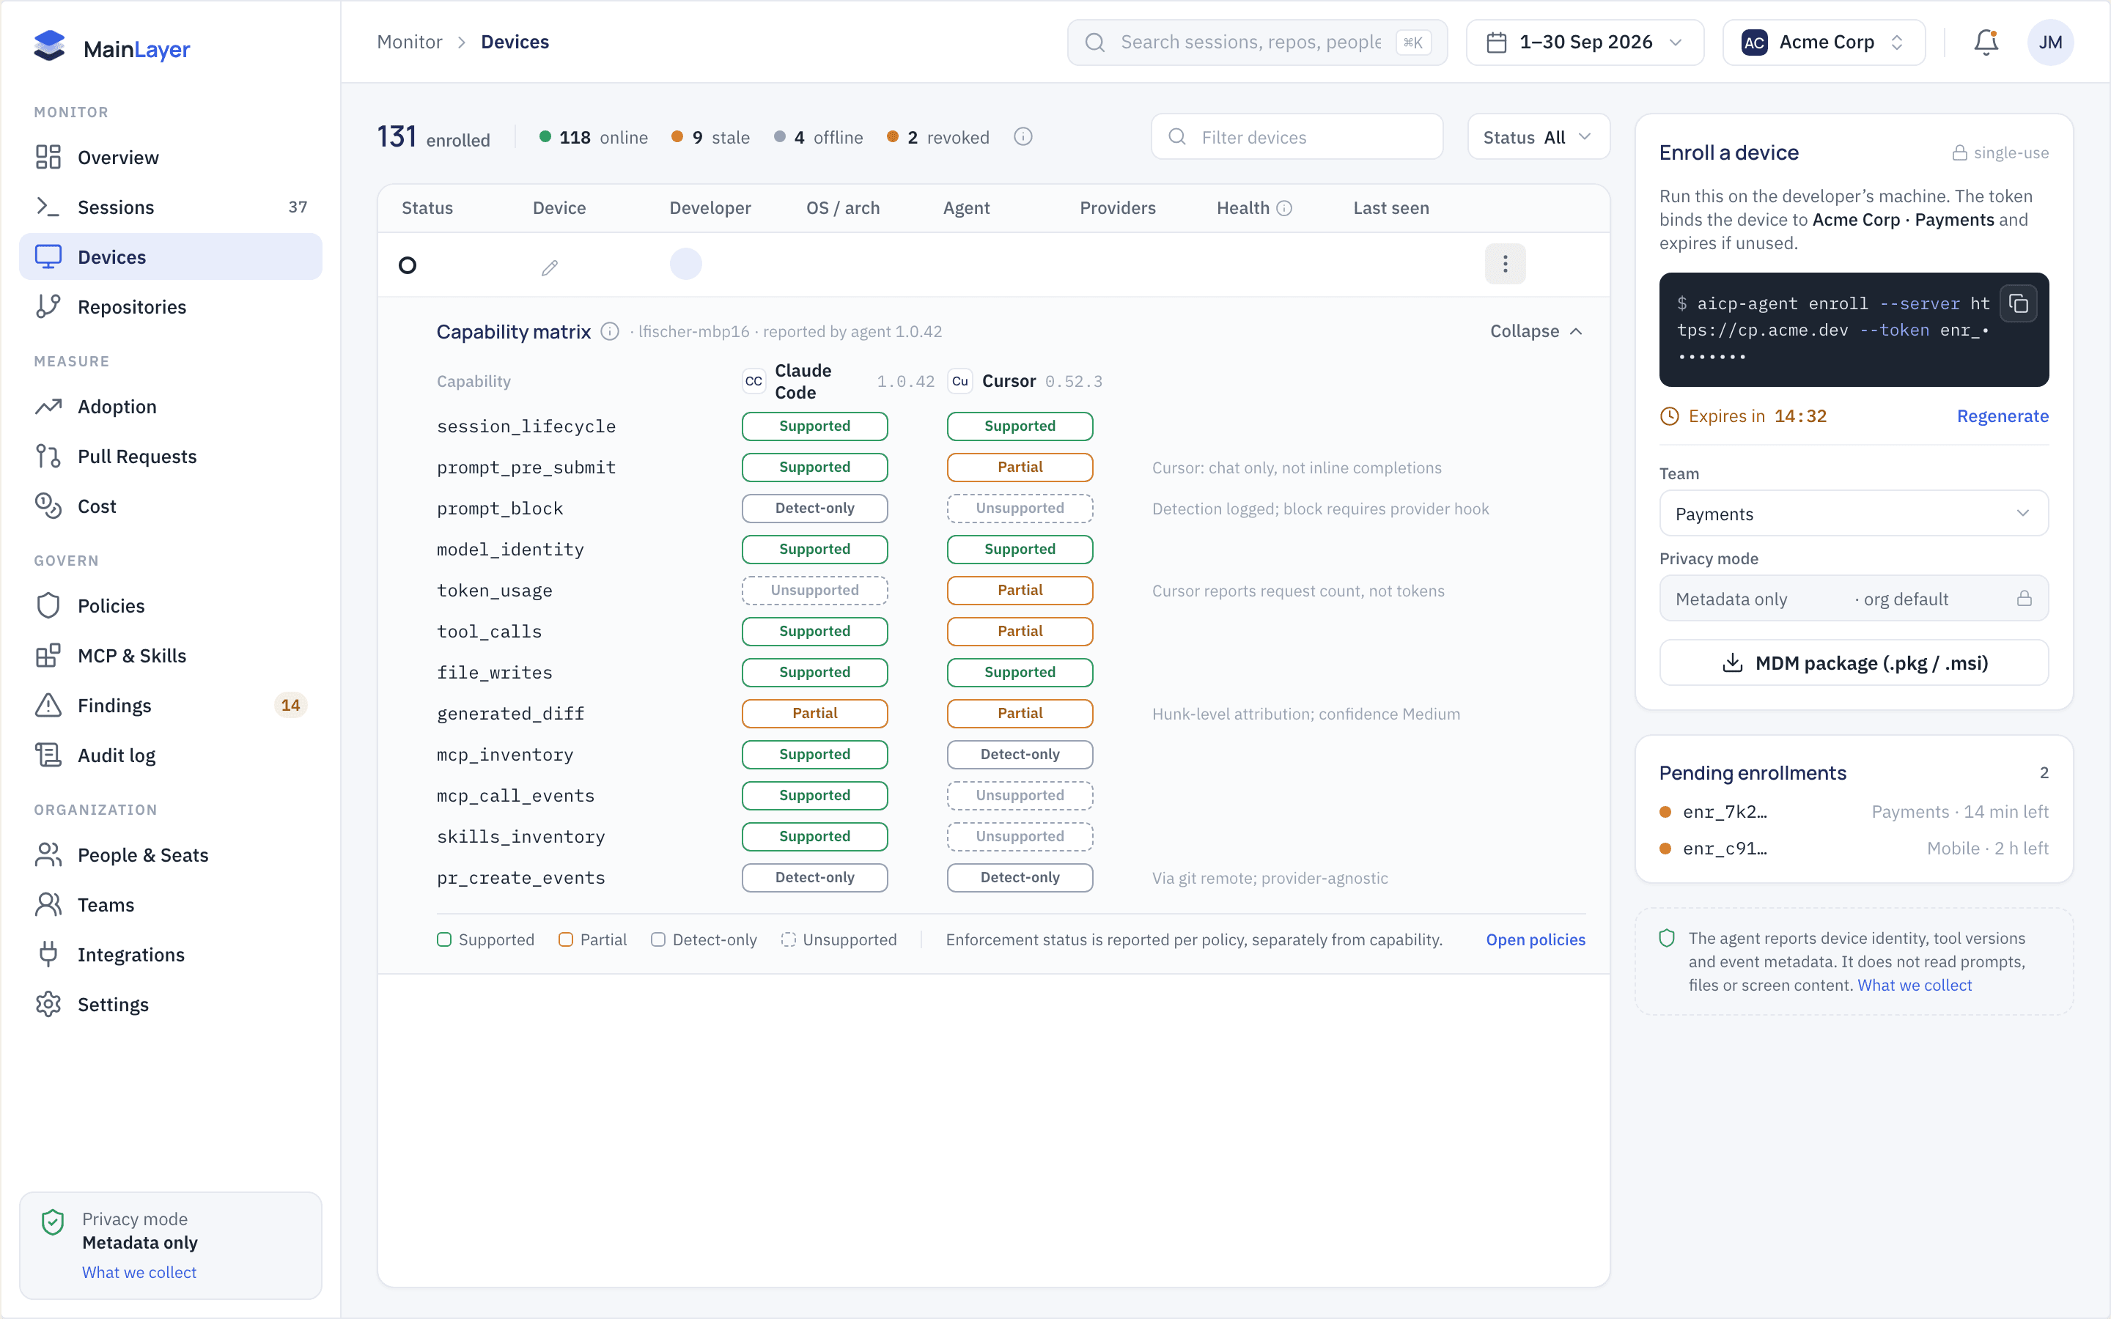Click the Health column info icon
This screenshot has height=1319, width=2111.
(x=1284, y=209)
